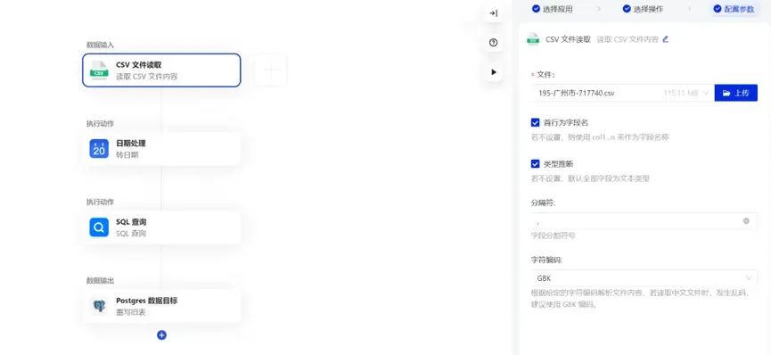Click the 文件 field label

click(545, 74)
